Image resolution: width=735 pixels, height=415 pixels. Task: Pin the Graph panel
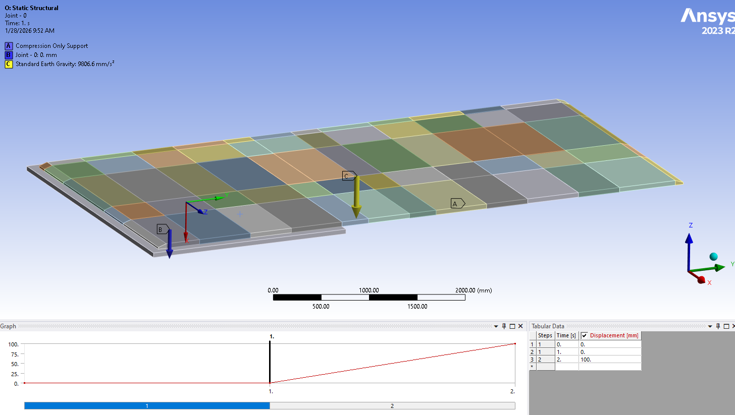pos(504,326)
